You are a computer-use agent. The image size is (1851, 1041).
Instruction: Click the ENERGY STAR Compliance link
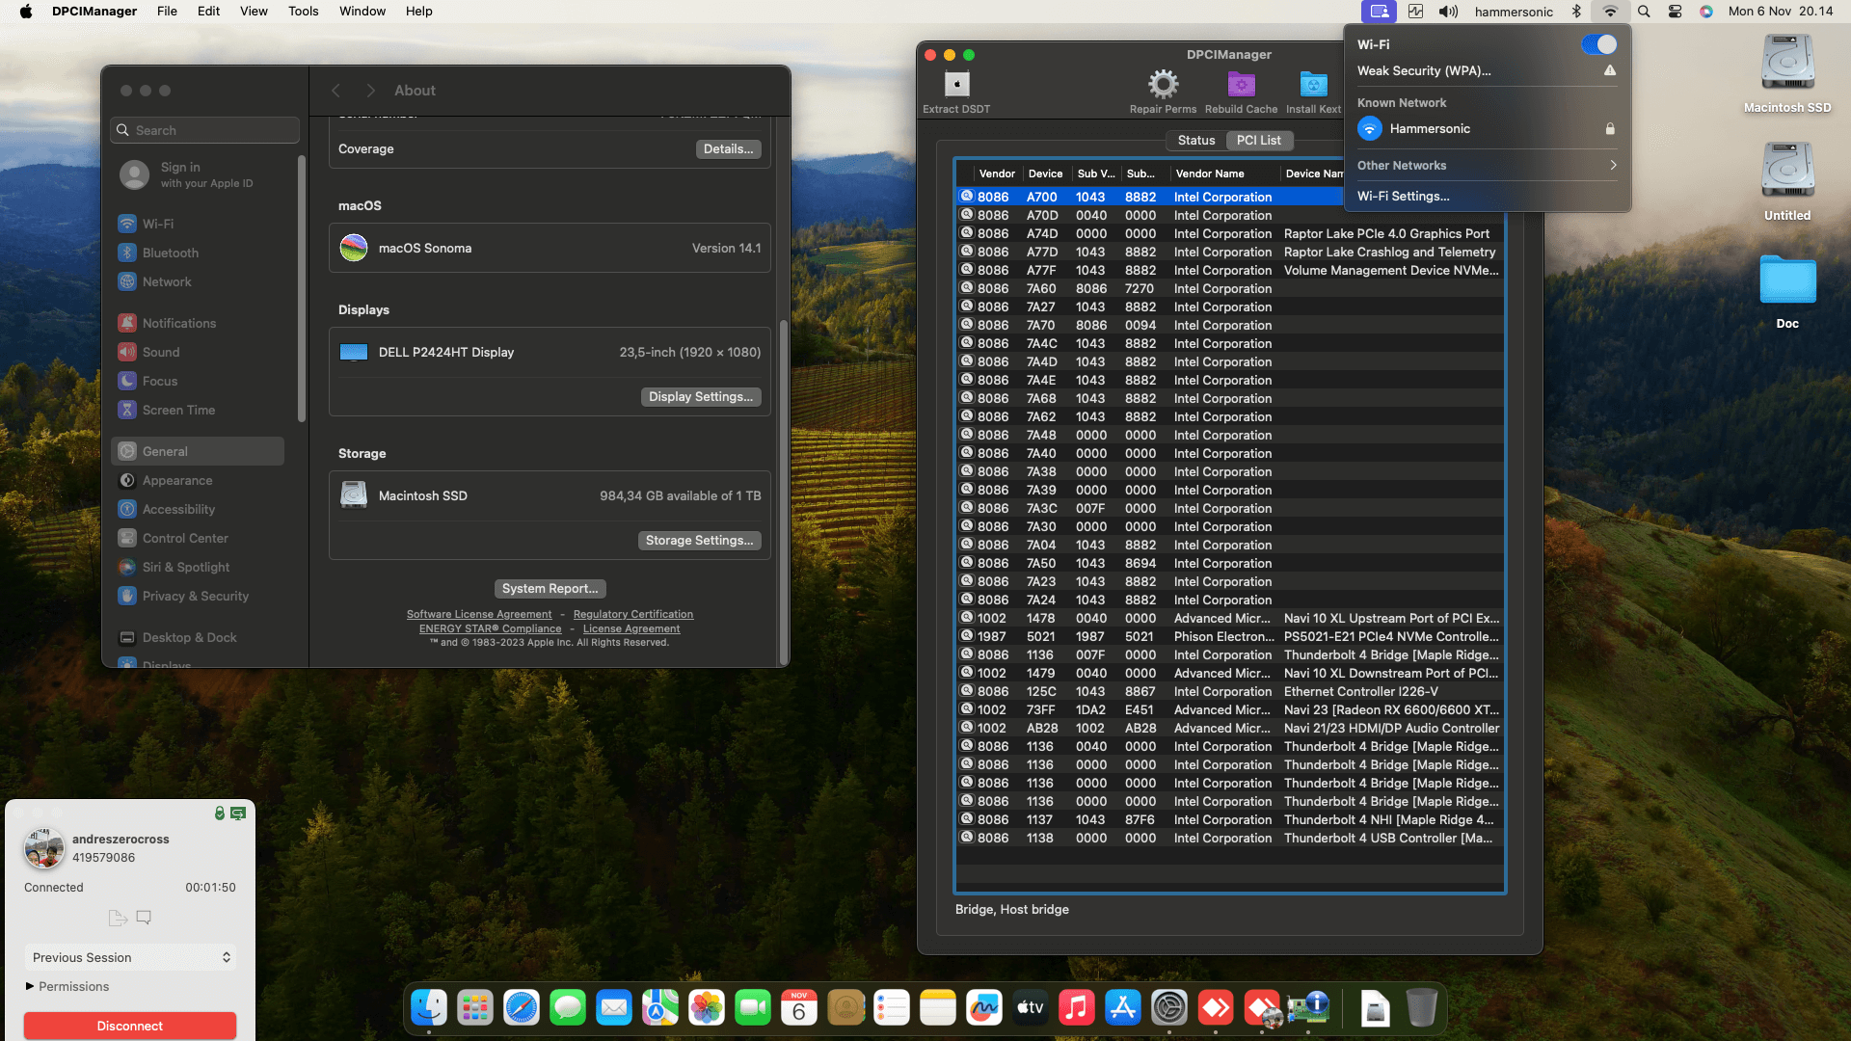point(490,629)
